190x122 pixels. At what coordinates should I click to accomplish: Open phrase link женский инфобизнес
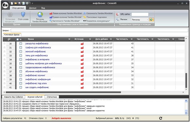click(36, 51)
